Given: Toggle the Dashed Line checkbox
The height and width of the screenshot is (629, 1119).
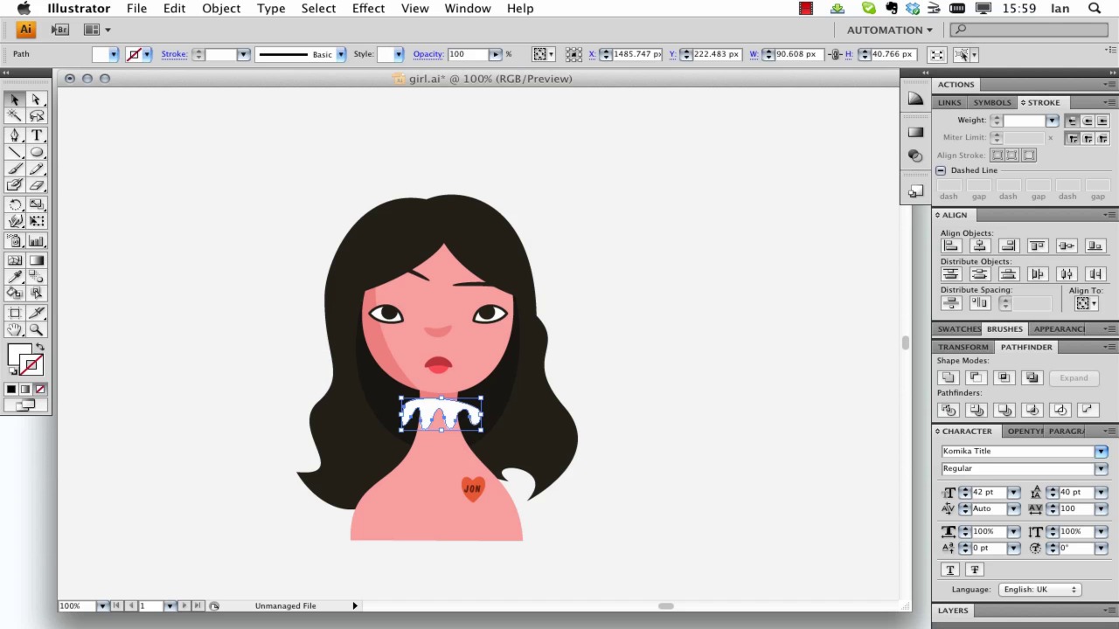Looking at the screenshot, I should 941,170.
